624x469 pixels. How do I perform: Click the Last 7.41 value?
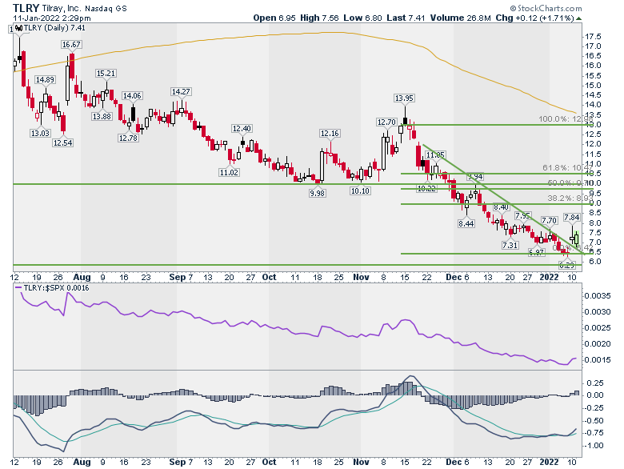406,18
